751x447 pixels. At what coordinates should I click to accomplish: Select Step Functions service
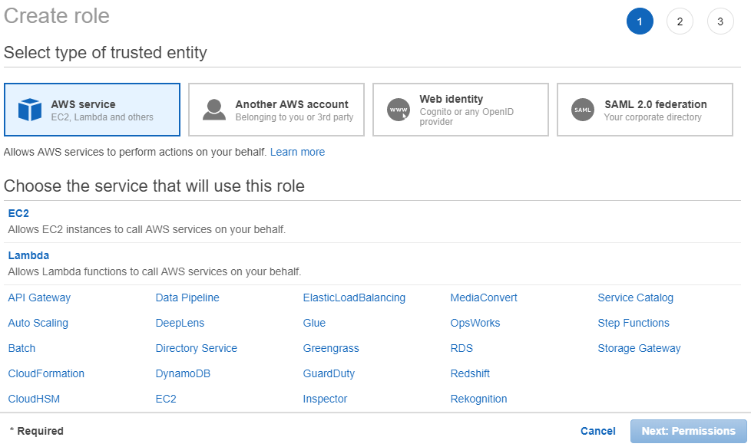(x=634, y=324)
